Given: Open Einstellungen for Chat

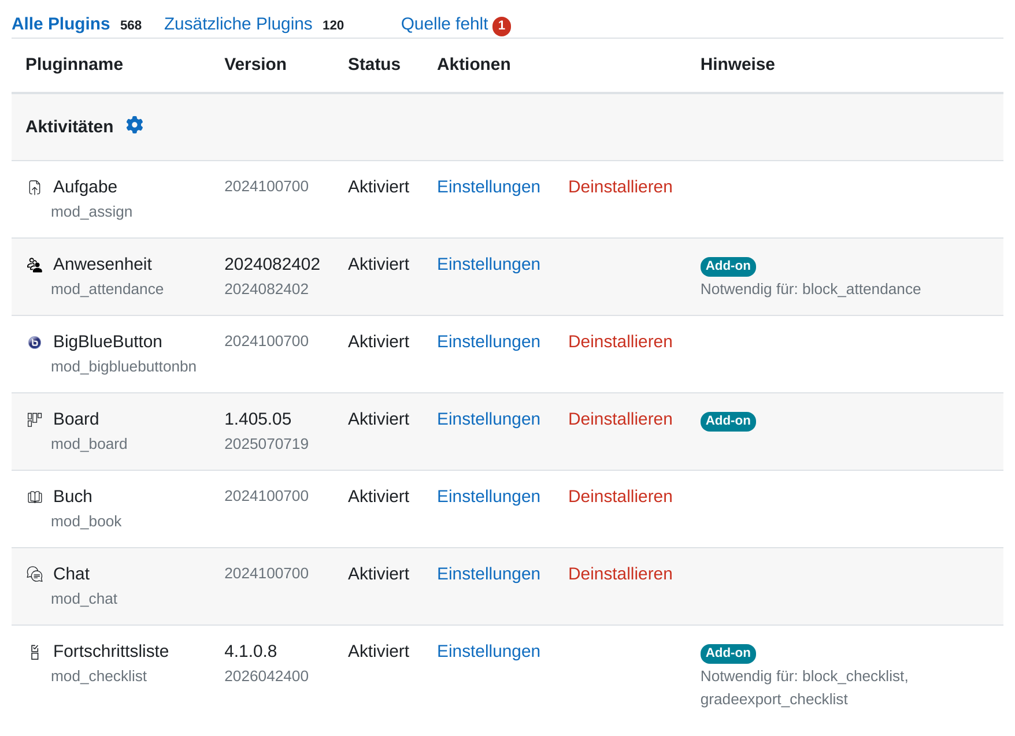Looking at the screenshot, I should [488, 574].
